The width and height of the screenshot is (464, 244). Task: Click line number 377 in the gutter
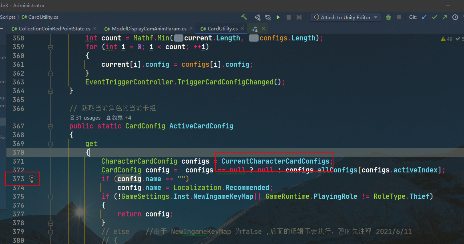pos(18,214)
